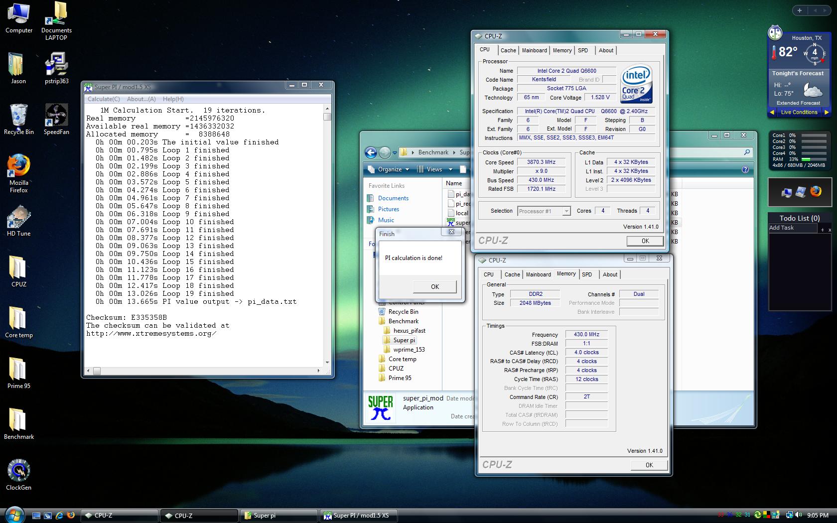Image resolution: width=837 pixels, height=523 pixels.
Task: Click the Show Desktop Quick Launch icon
Action: coord(36,516)
